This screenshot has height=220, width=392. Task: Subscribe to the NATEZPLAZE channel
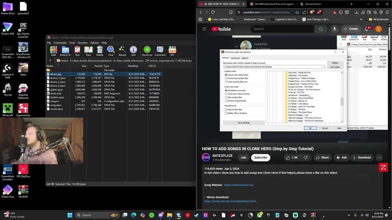point(261,158)
